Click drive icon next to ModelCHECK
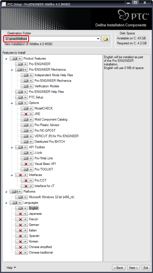The width and height of the screenshot is (153, 273). click(26, 108)
